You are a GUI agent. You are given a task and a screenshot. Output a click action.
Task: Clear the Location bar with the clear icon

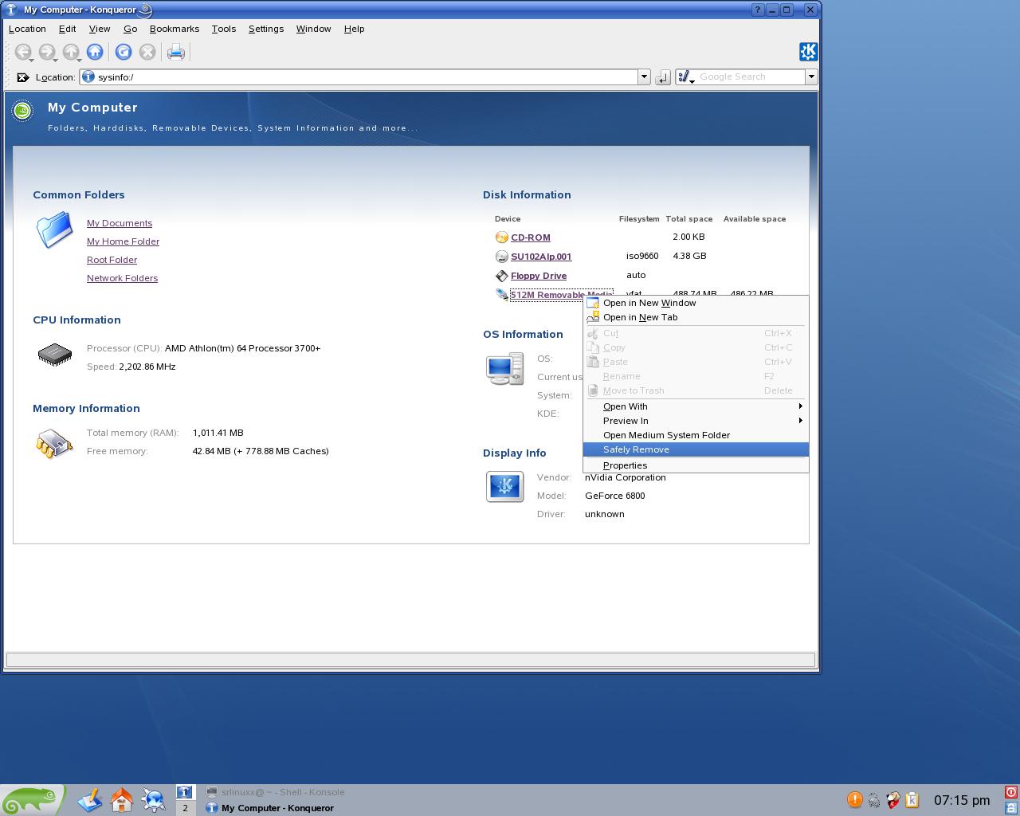click(23, 77)
